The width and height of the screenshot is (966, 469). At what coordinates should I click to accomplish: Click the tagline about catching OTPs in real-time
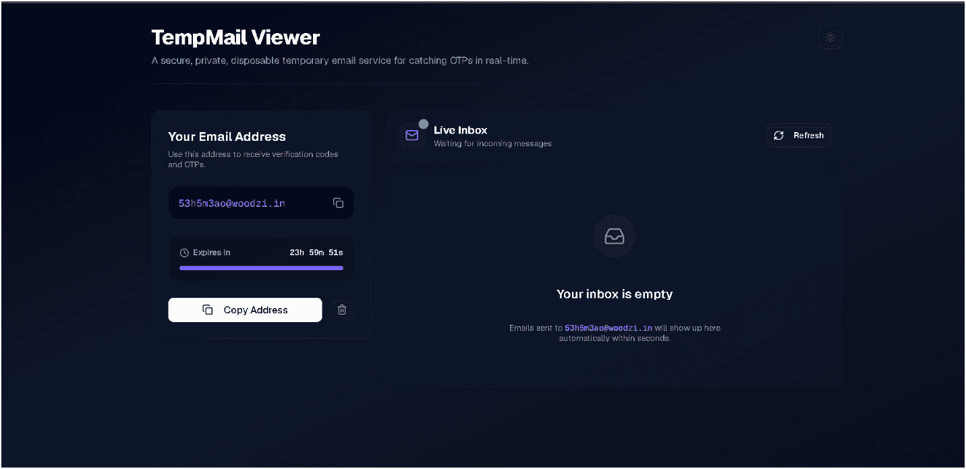pyautogui.click(x=340, y=61)
